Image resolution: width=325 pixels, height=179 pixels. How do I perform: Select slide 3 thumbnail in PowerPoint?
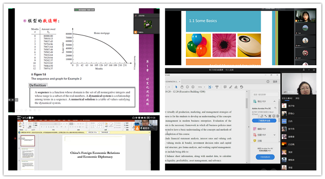pyautogui.click(x=28, y=165)
